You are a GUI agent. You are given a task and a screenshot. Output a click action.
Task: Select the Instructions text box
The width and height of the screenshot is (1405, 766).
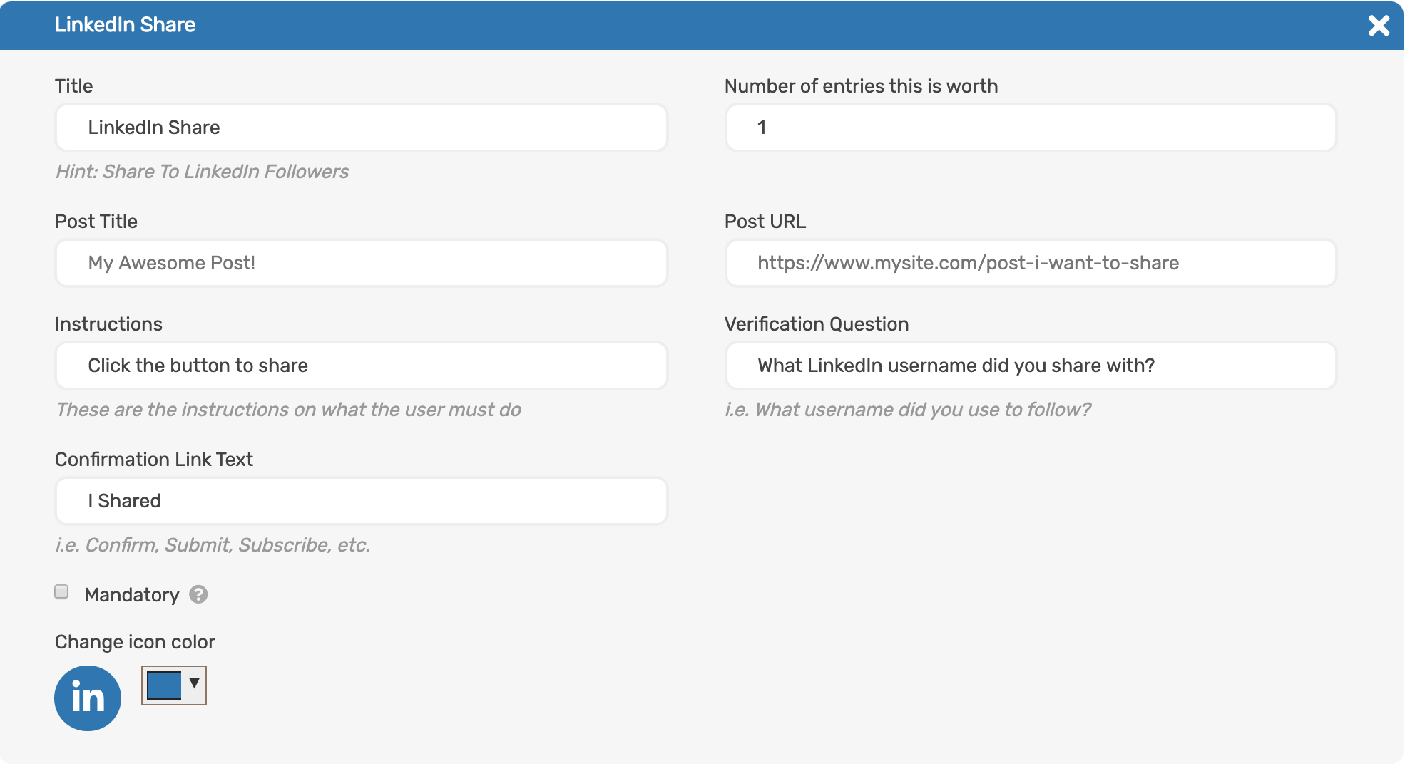pos(360,366)
